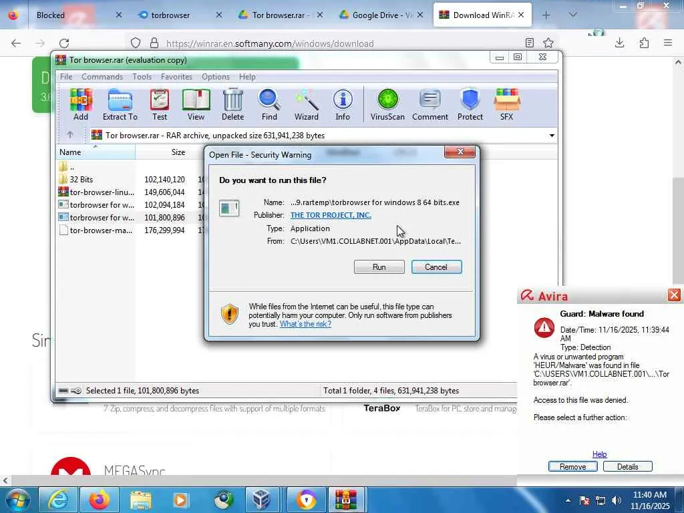Image resolution: width=684 pixels, height=513 pixels.
Task: Open THE TOR PROJECT, INC. publisher link
Action: pos(331,215)
